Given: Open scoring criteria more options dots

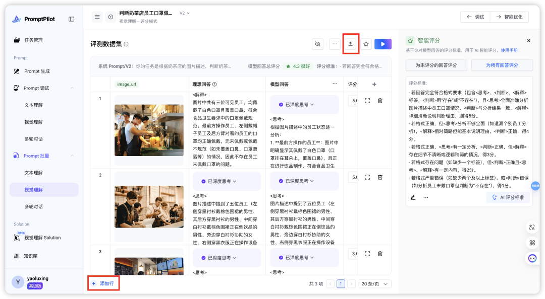Looking at the screenshot, I should click(x=426, y=197).
